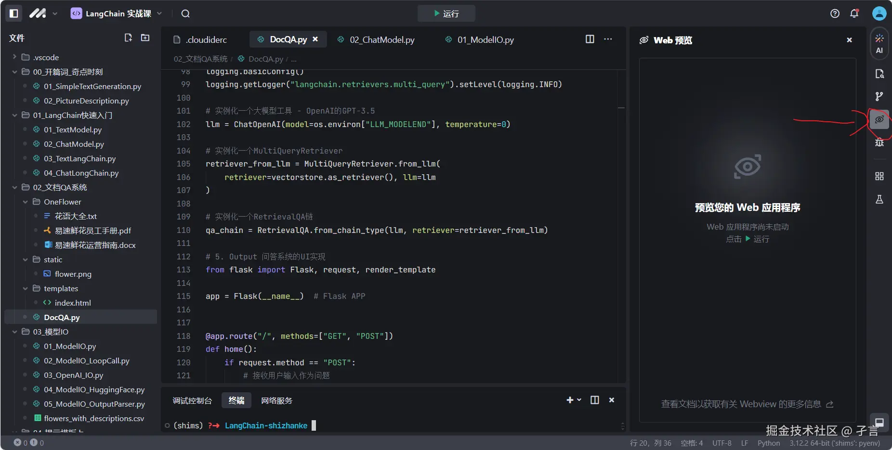Open the source control (git branch) panel

point(879,96)
